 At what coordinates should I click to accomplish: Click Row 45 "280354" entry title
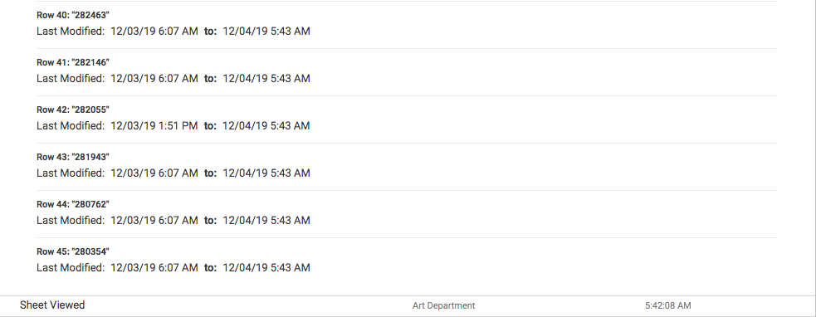[x=73, y=252]
